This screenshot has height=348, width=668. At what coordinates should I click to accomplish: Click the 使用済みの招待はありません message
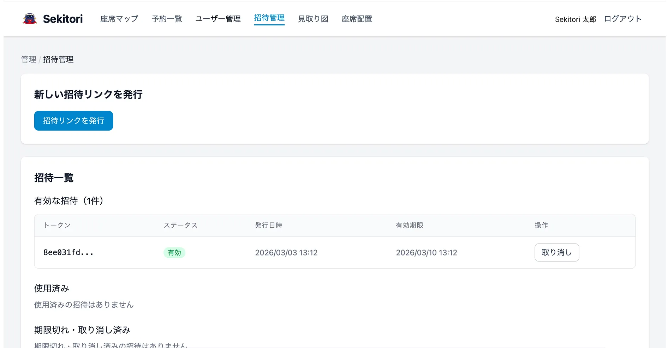84,305
